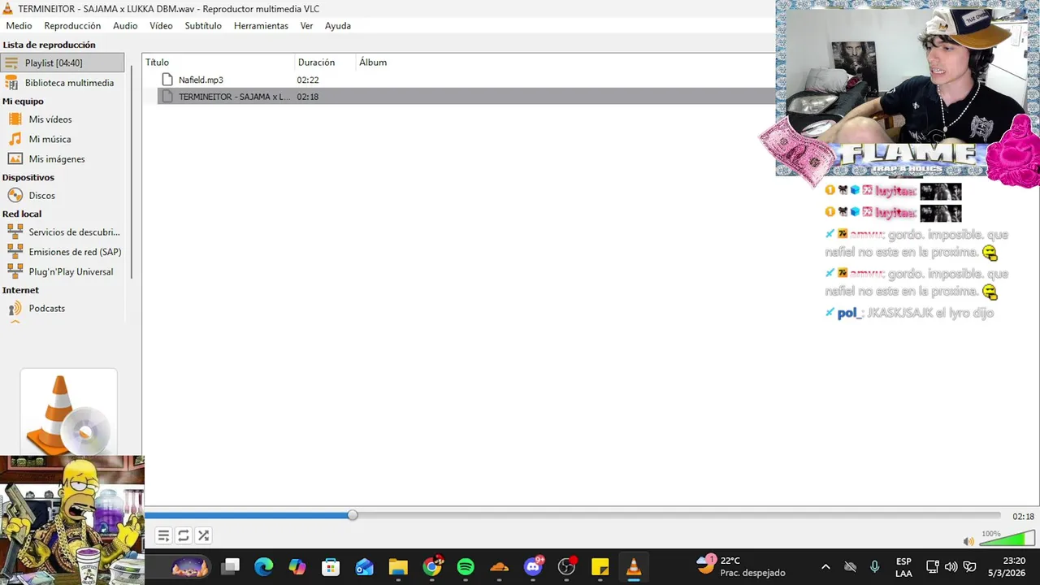Open OBS Studio from taskbar
The image size is (1040, 585).
click(566, 566)
